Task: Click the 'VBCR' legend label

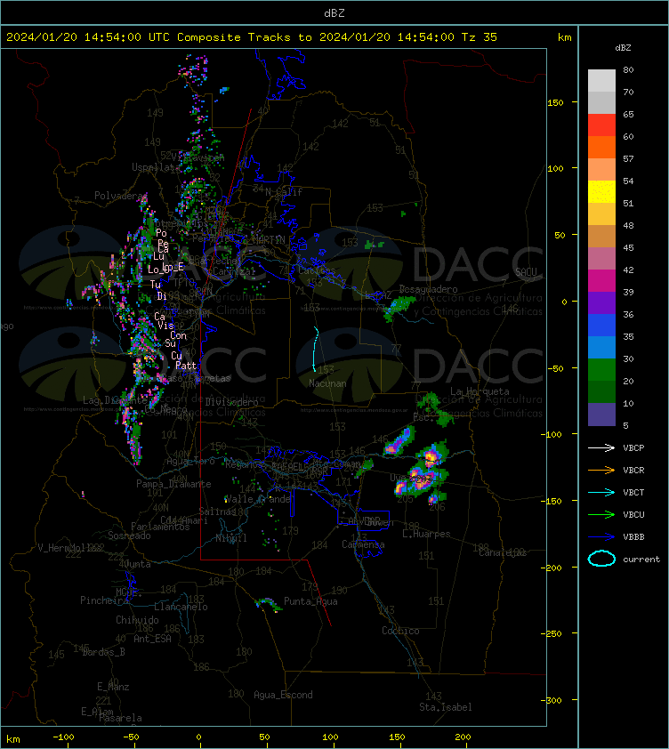Action: point(633,471)
